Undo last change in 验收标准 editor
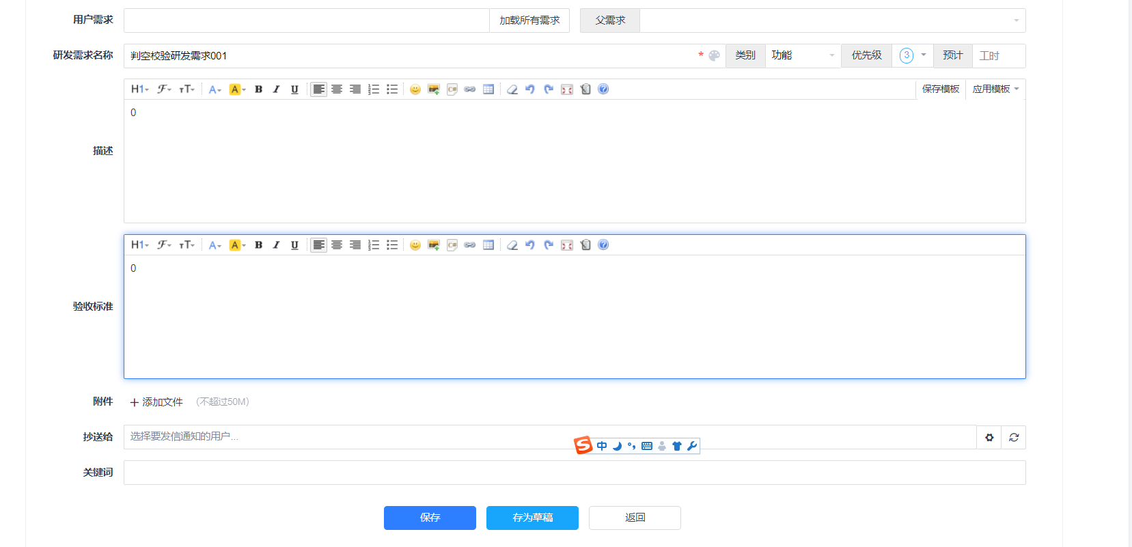 (x=530, y=245)
